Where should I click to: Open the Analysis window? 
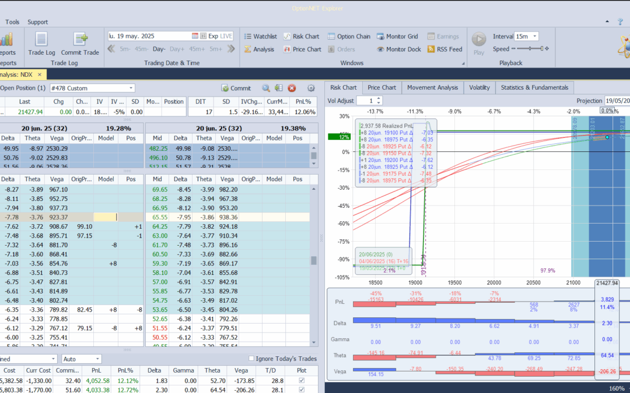(259, 49)
